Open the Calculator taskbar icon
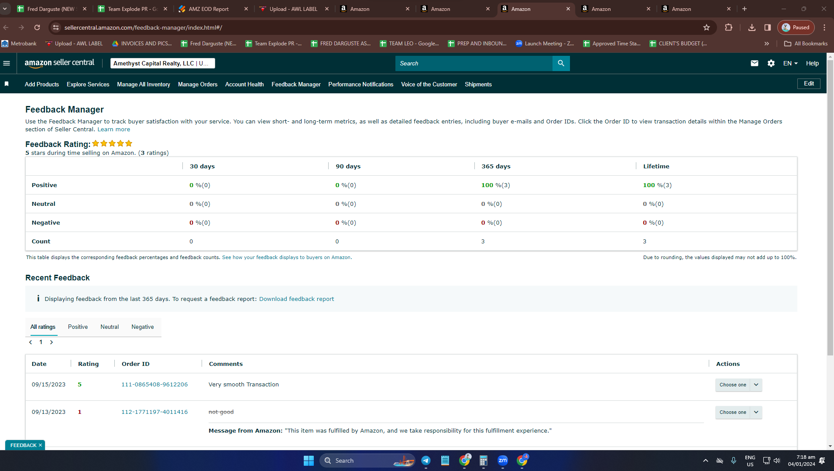The height and width of the screenshot is (471, 834). tap(484, 461)
